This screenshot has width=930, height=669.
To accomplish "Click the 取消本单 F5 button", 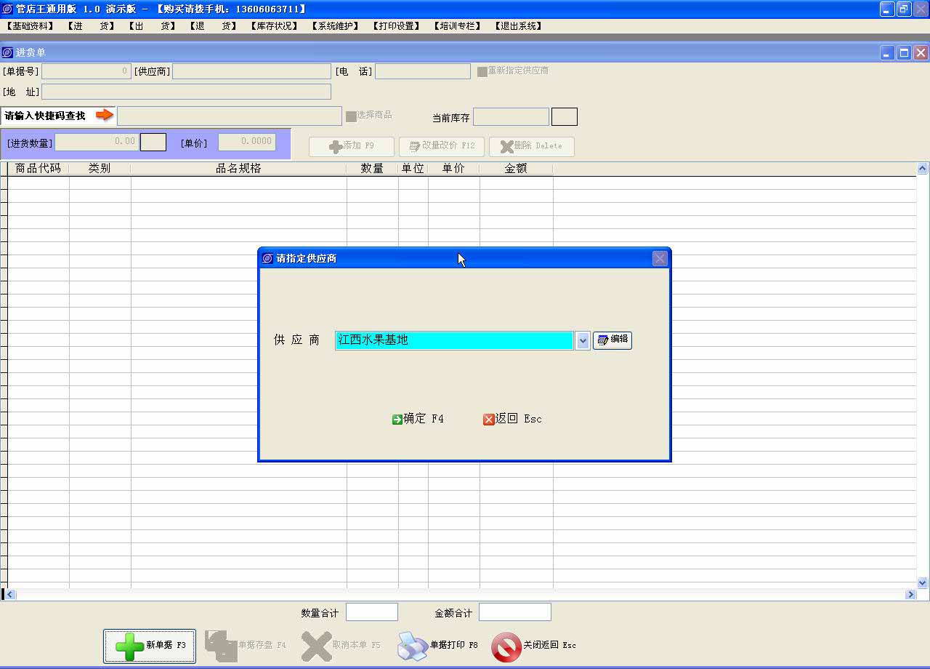I will [x=341, y=646].
